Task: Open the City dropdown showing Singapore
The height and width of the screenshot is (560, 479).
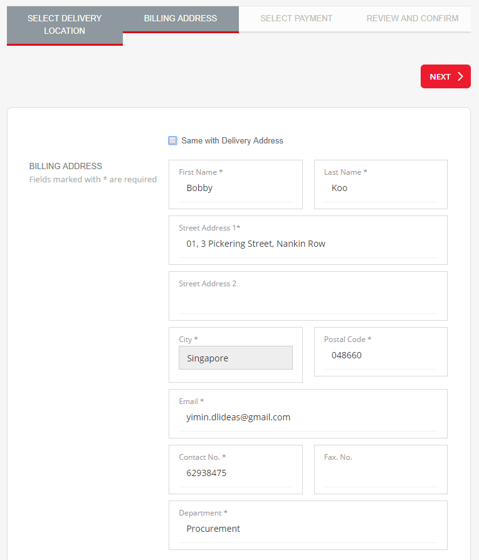Action: point(235,358)
